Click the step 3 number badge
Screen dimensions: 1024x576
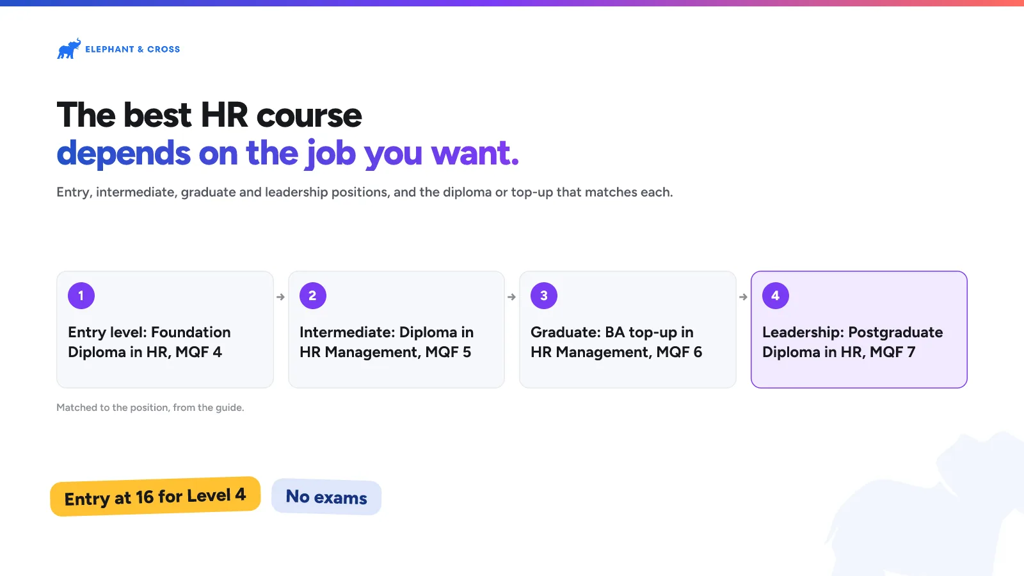click(544, 296)
